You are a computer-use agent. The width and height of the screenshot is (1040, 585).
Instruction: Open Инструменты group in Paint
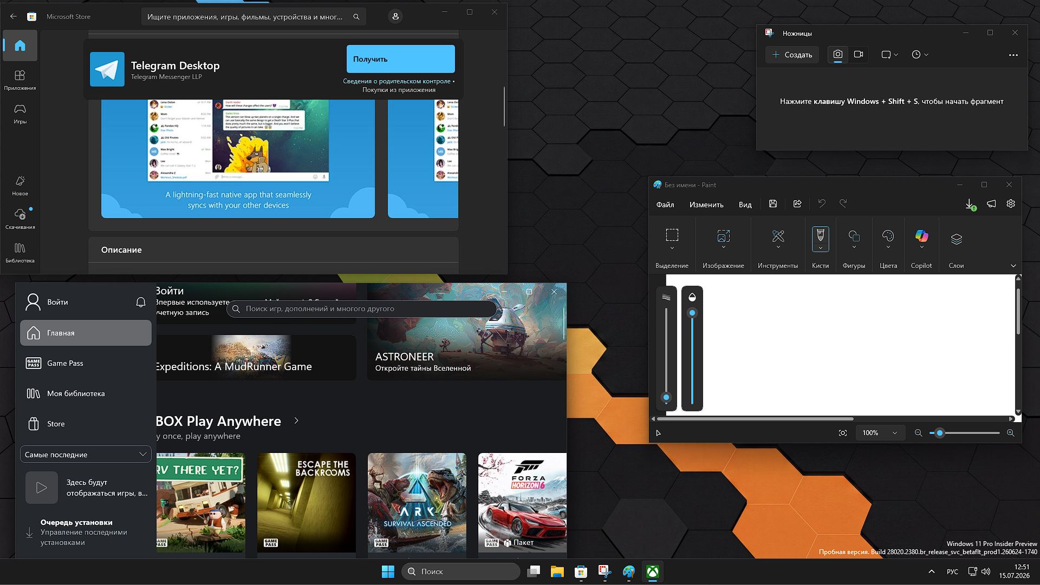[778, 239]
